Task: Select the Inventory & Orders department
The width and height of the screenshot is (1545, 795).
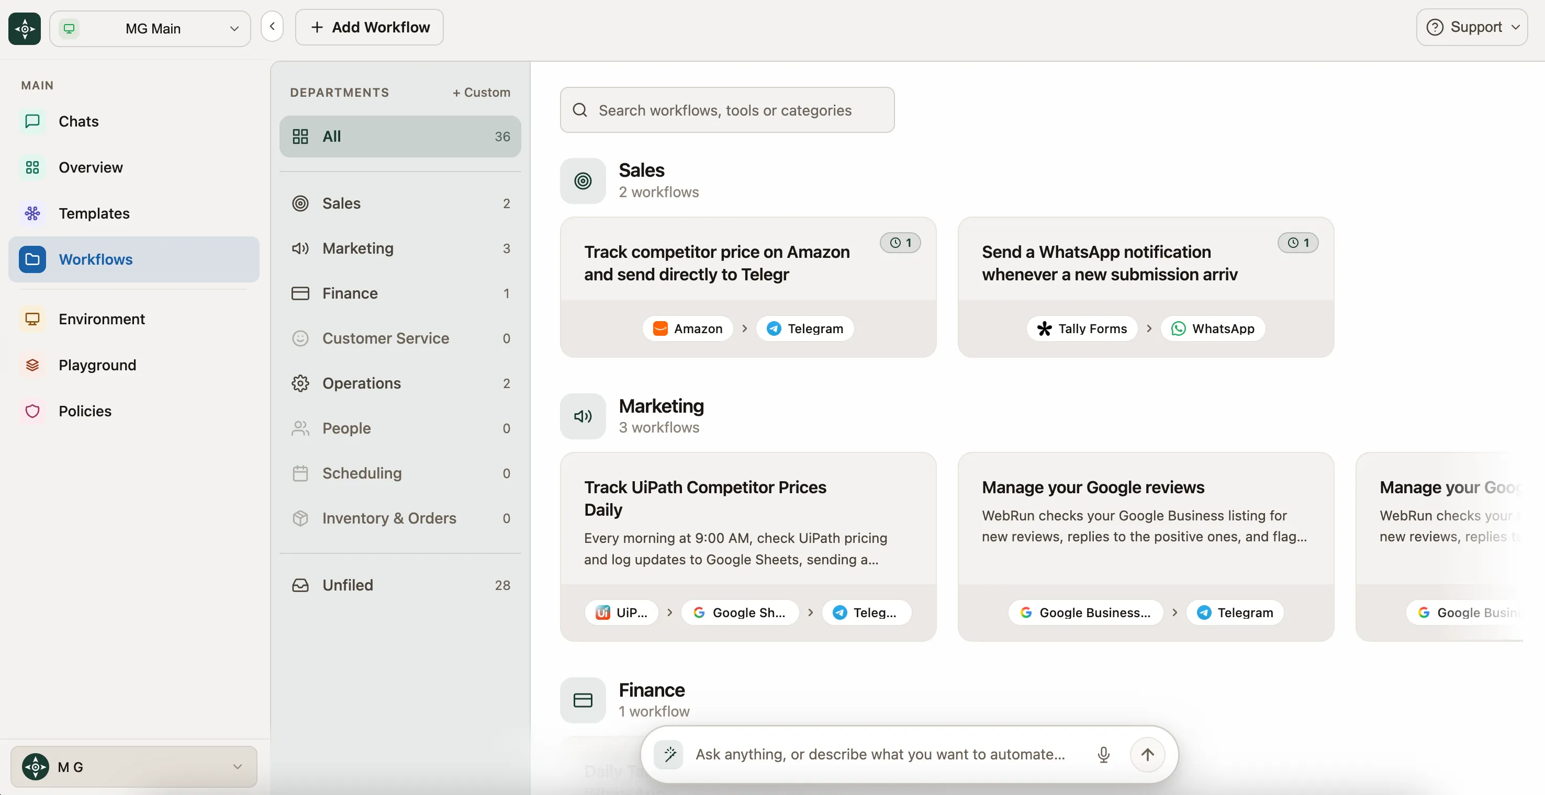Action: pyautogui.click(x=400, y=518)
